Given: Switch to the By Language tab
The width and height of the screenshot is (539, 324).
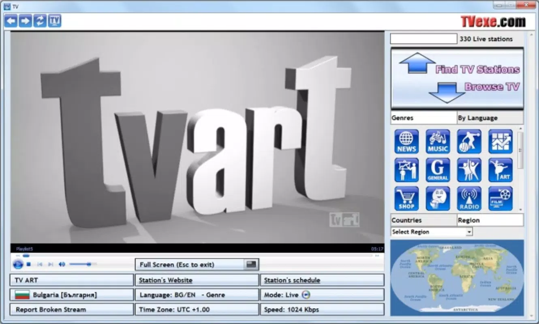Looking at the screenshot, I should 490,118.
